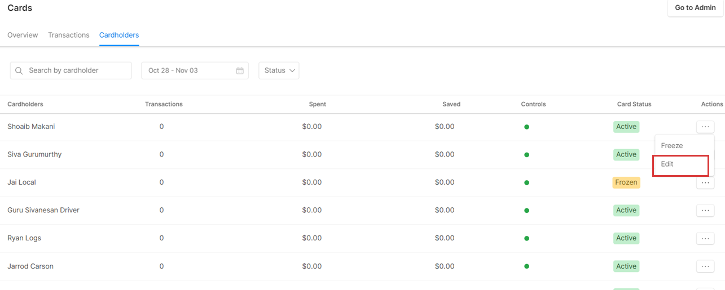This screenshot has height=290, width=725.
Task: Click the Search by cardholder field
Action: pos(76,70)
